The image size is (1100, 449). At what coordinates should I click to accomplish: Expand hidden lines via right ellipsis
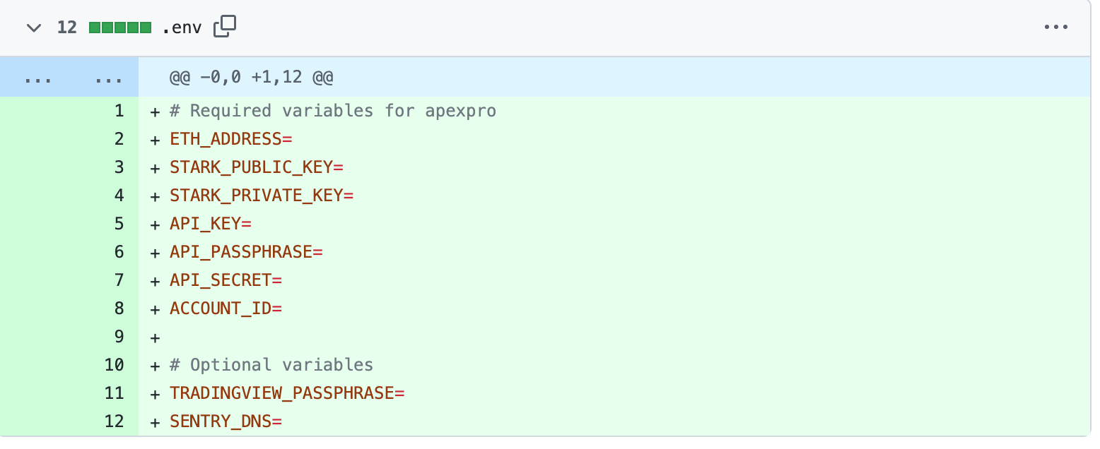[108, 78]
